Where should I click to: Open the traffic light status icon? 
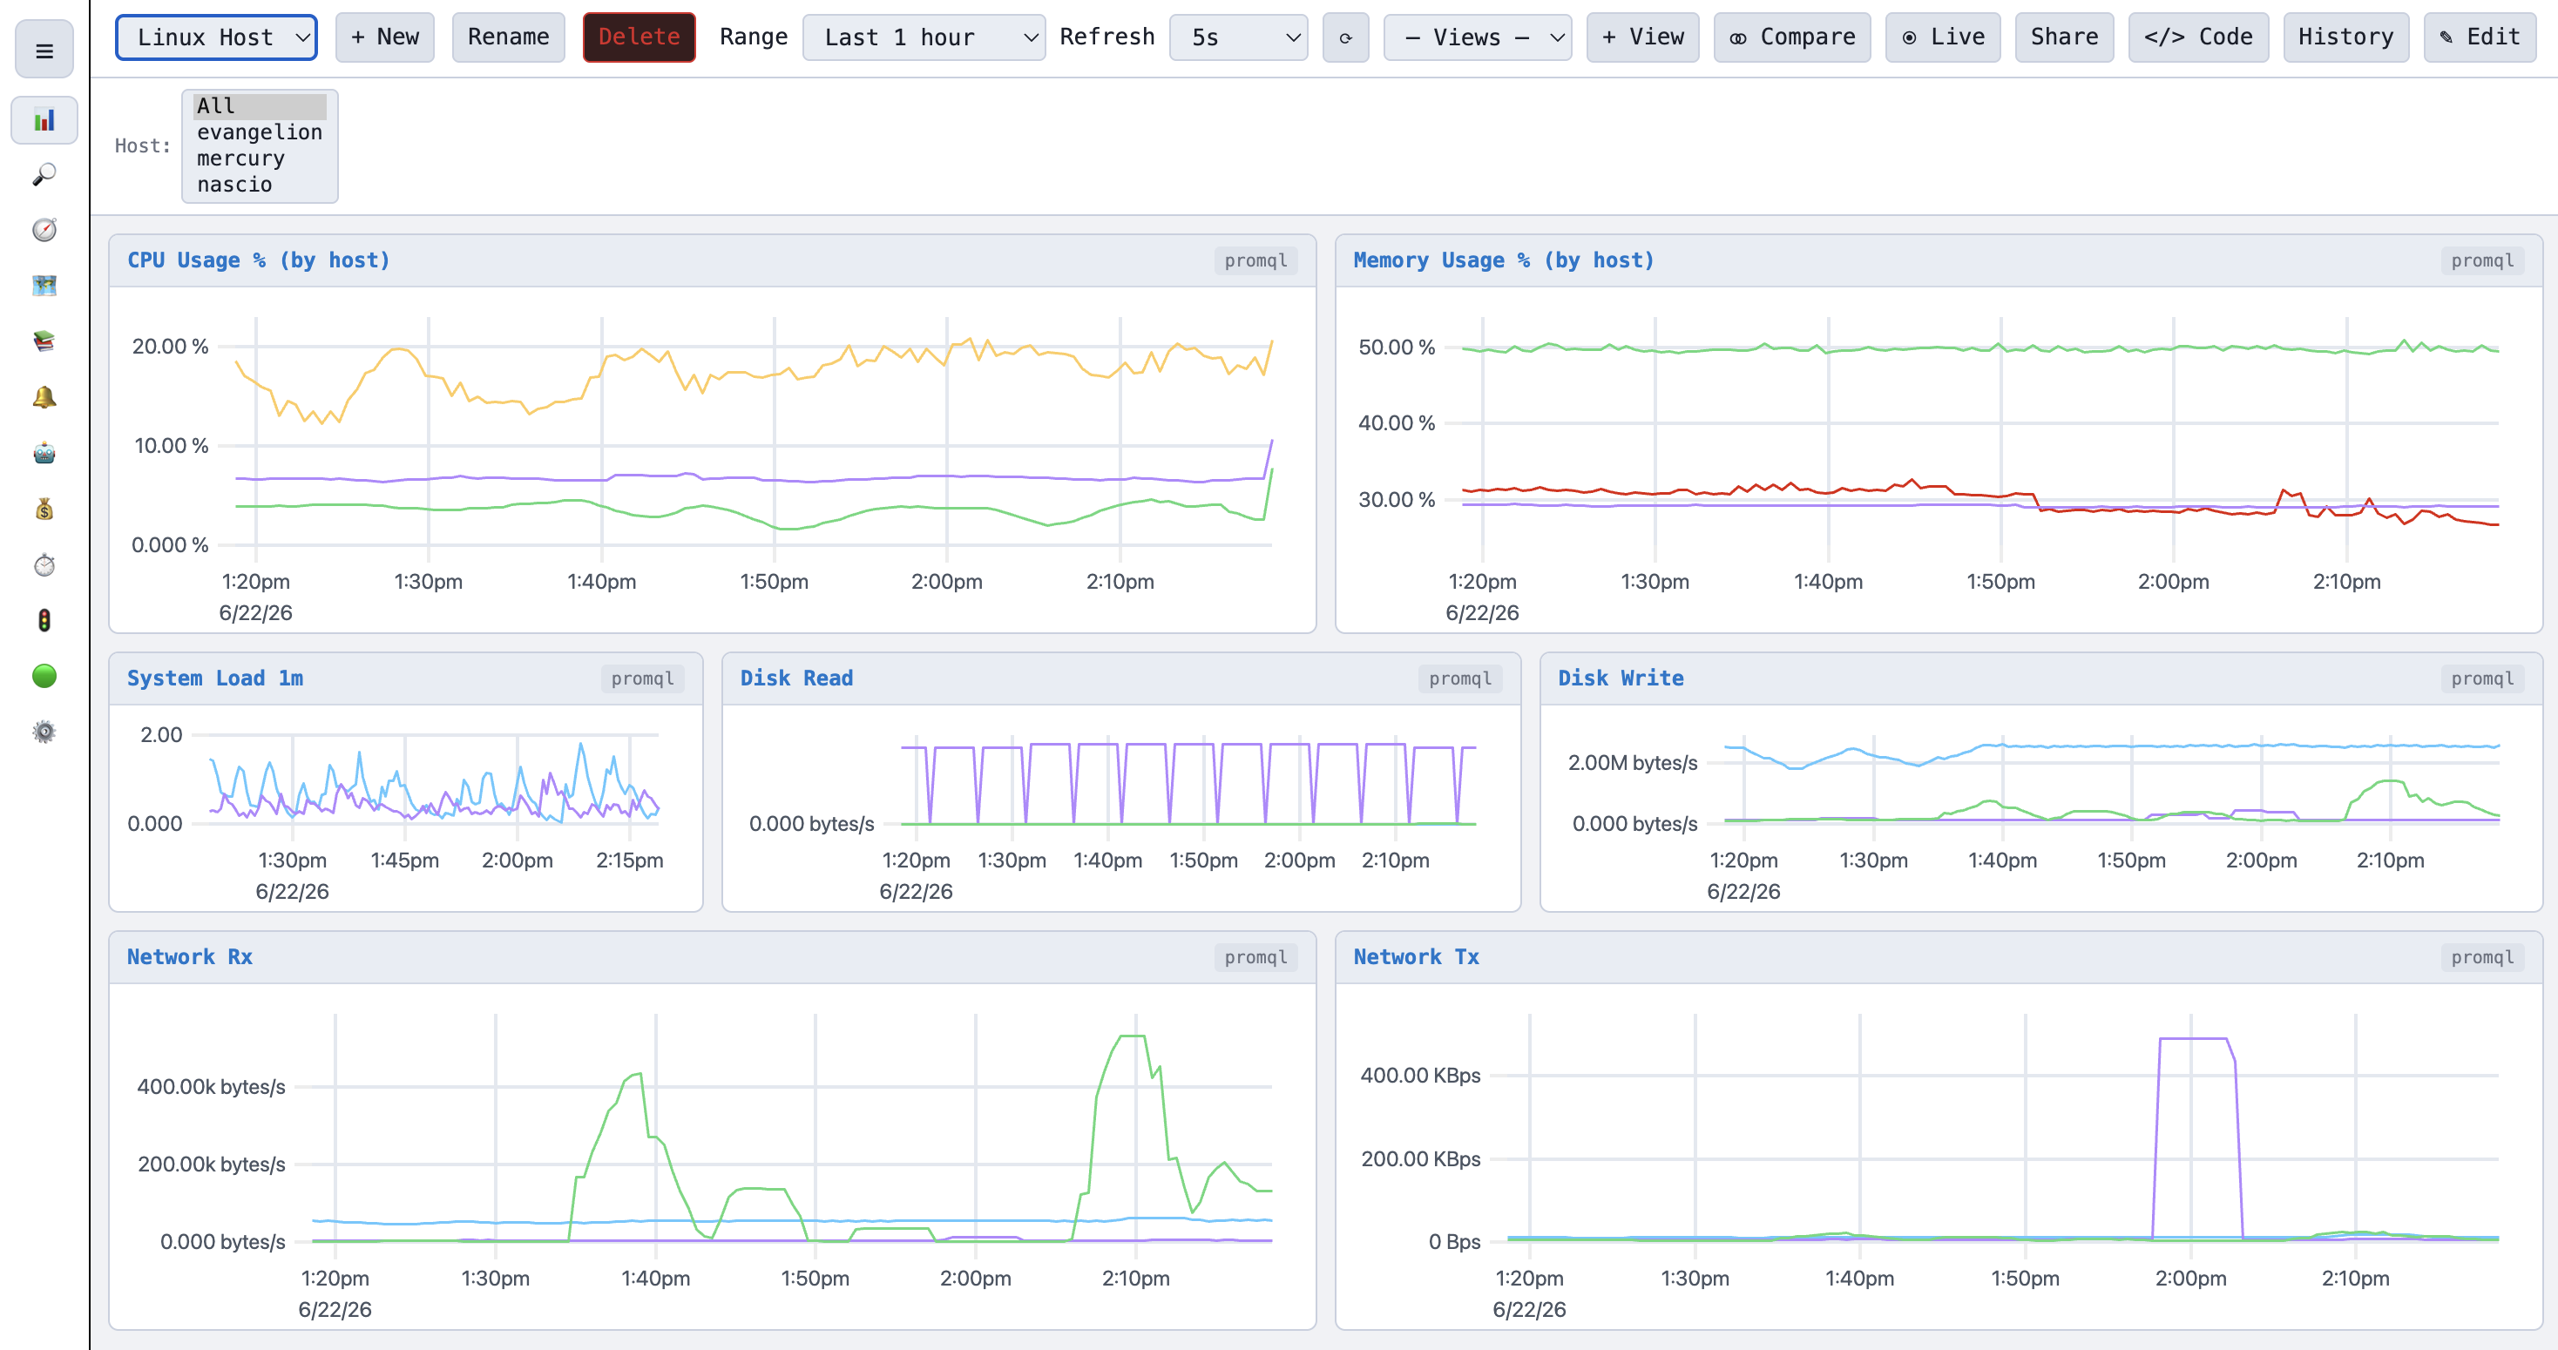click(x=44, y=620)
